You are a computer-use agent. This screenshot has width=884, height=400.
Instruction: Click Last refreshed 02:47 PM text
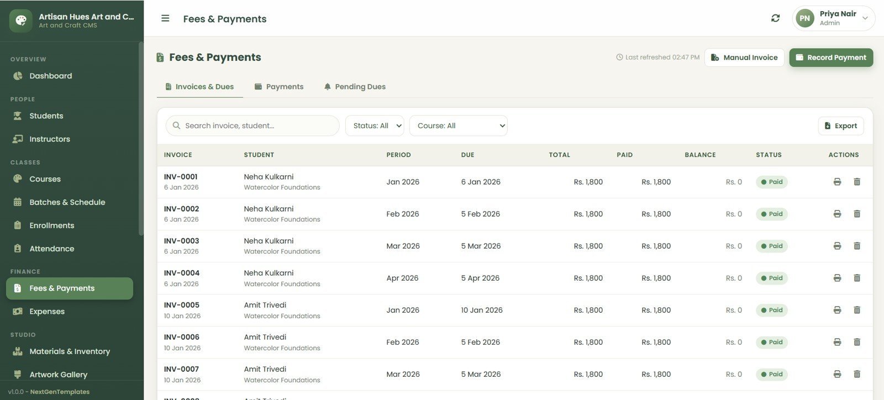click(657, 57)
